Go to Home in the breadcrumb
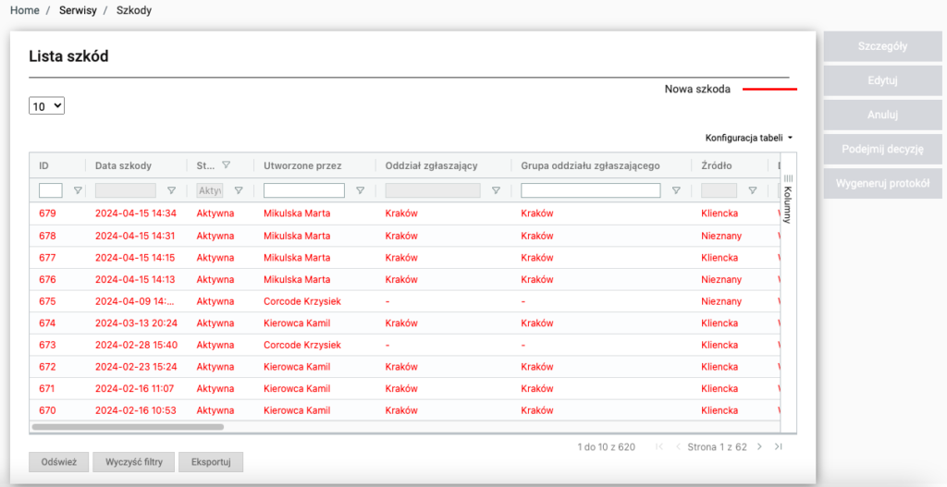947x487 pixels. click(25, 10)
